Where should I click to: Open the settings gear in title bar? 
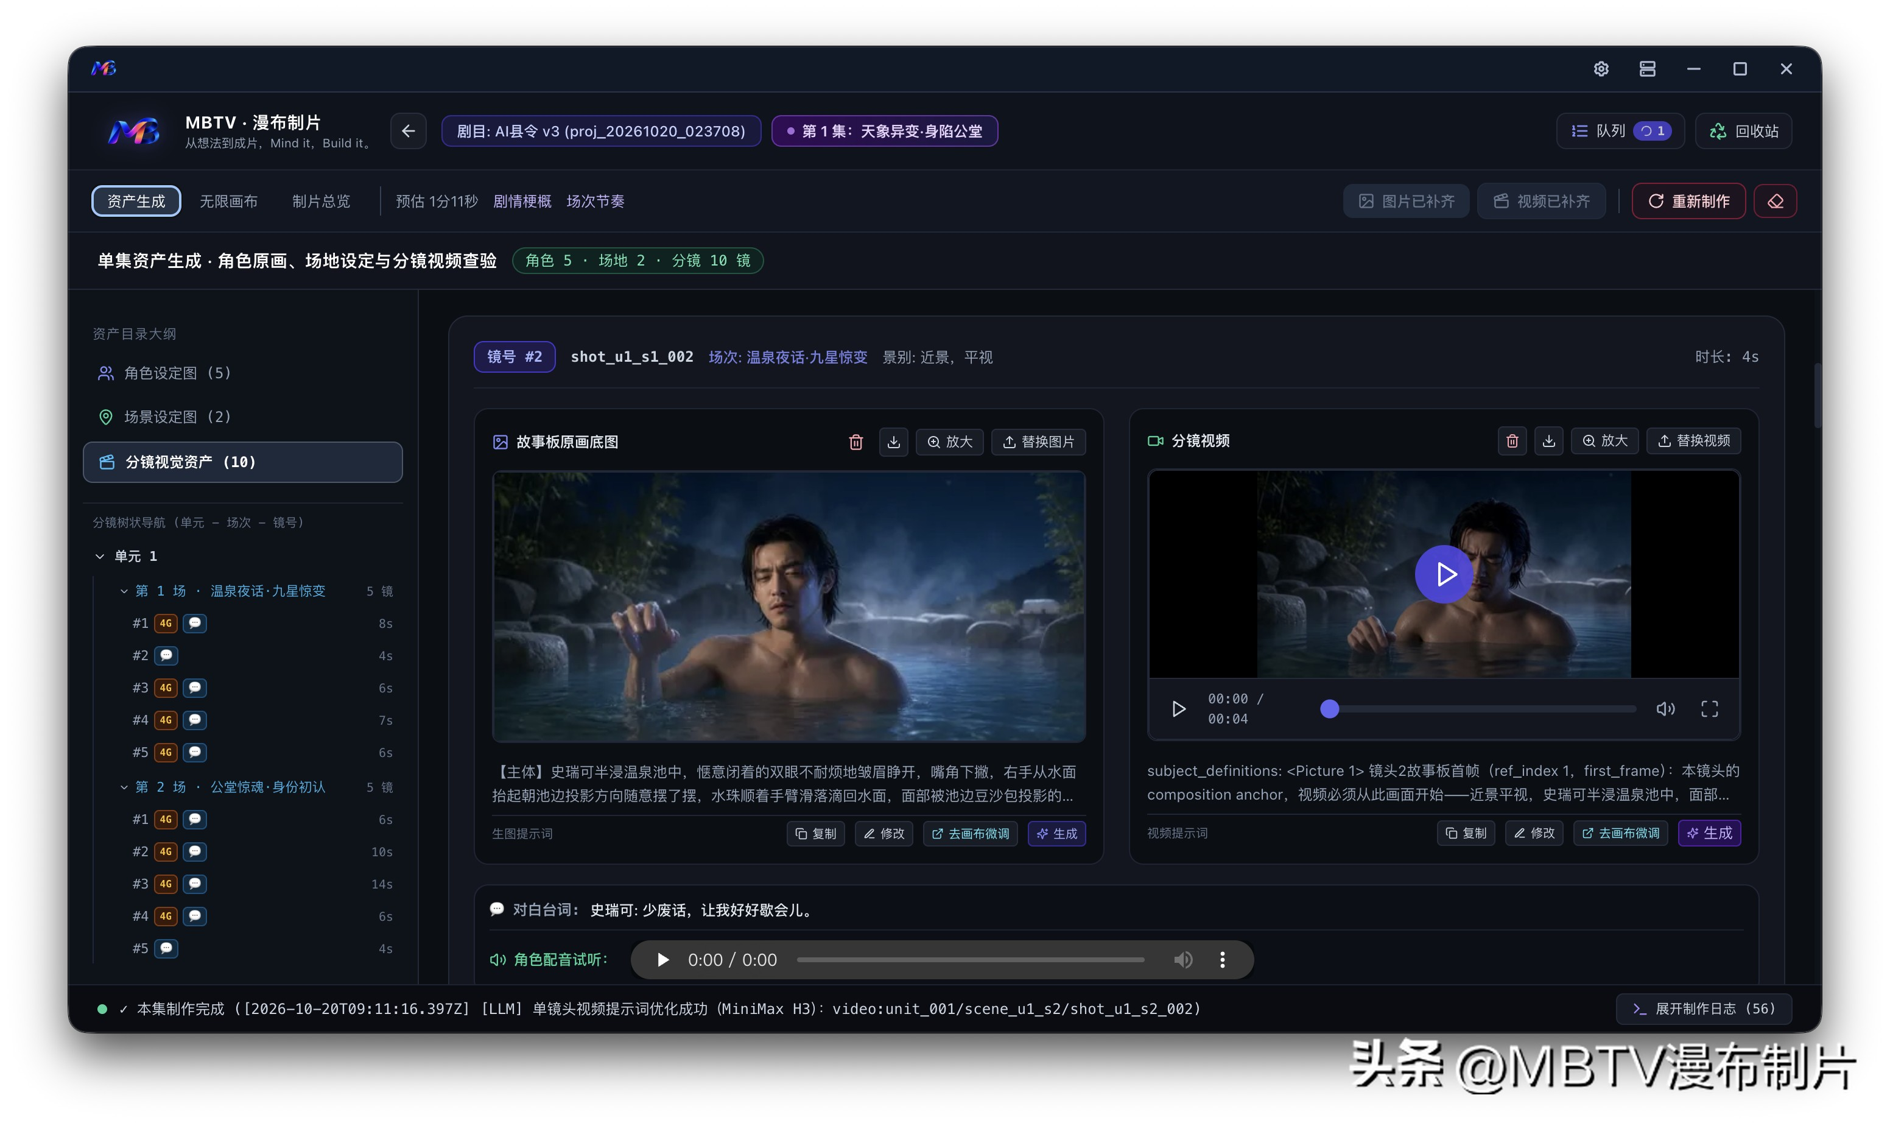pyautogui.click(x=1601, y=69)
